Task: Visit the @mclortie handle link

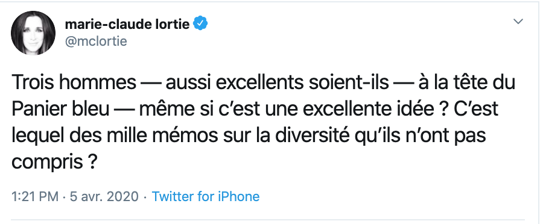Action: (x=96, y=41)
